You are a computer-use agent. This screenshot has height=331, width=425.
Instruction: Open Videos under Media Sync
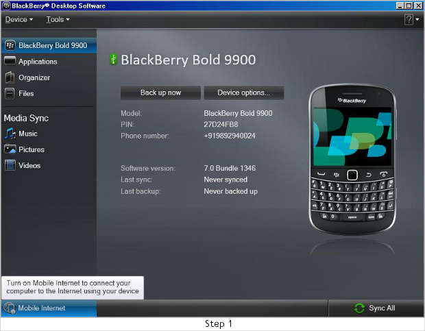point(49,166)
